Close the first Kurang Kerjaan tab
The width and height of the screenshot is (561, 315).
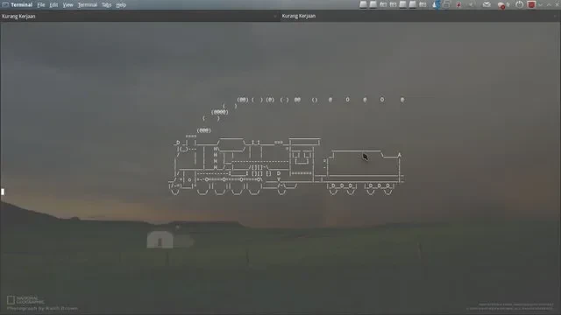pyautogui.click(x=274, y=16)
